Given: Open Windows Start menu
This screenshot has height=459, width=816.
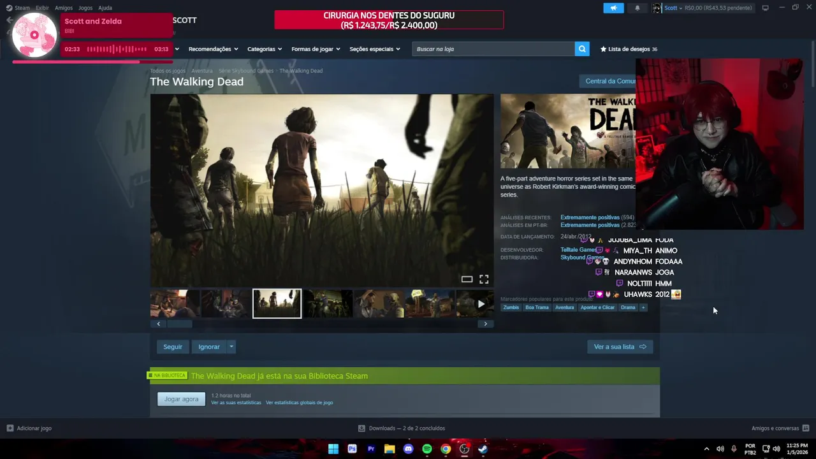Looking at the screenshot, I should (x=333, y=449).
